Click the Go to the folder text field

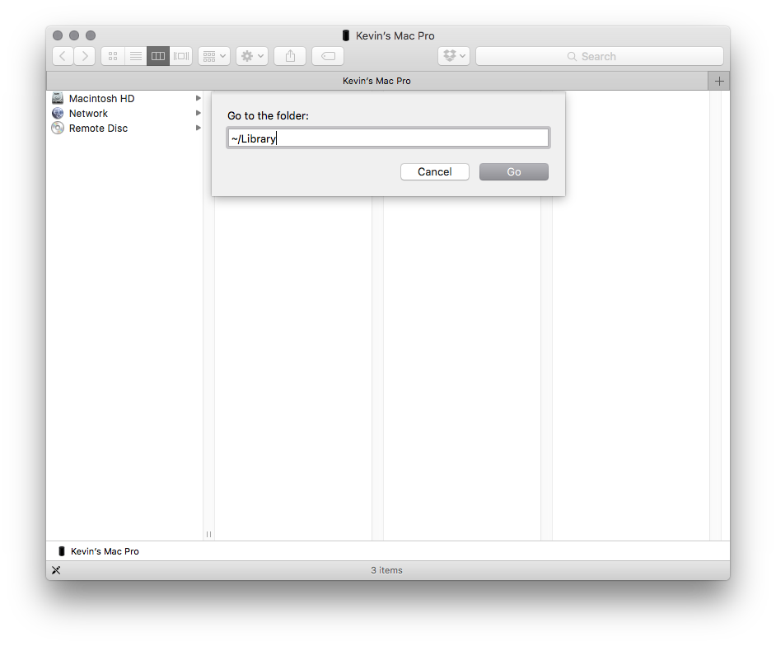click(389, 138)
